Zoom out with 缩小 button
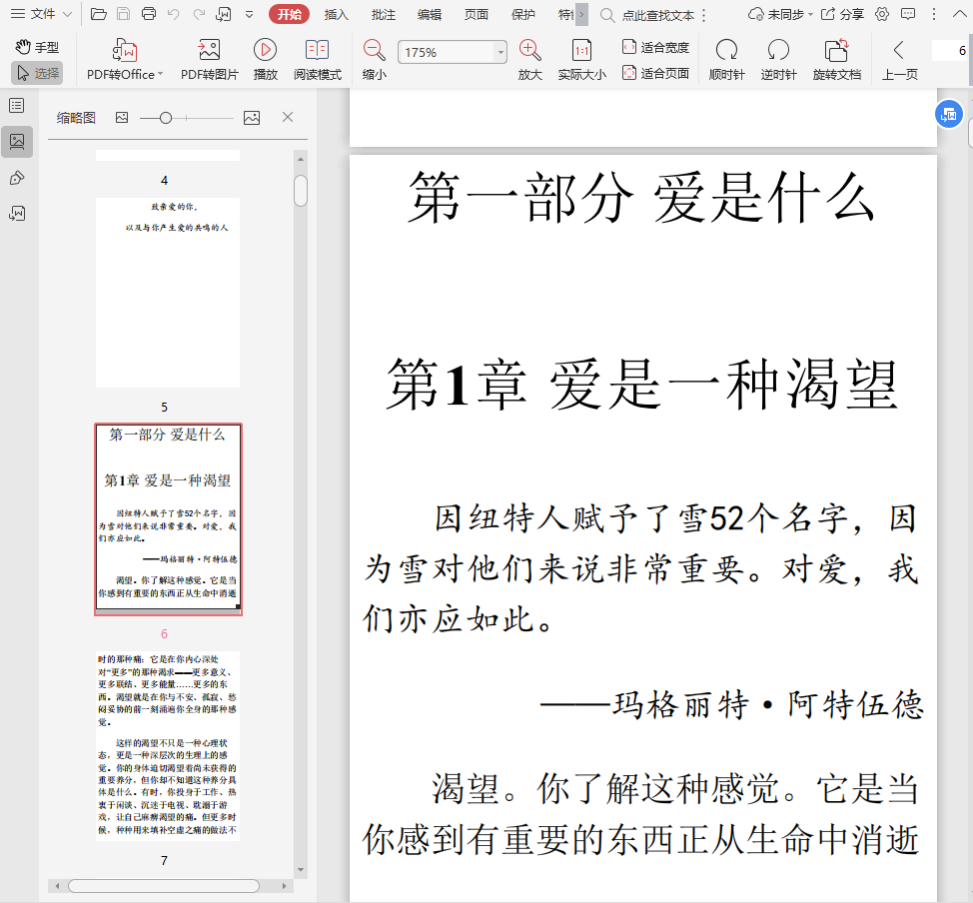Viewport: 973px width, 903px height. coord(375,60)
